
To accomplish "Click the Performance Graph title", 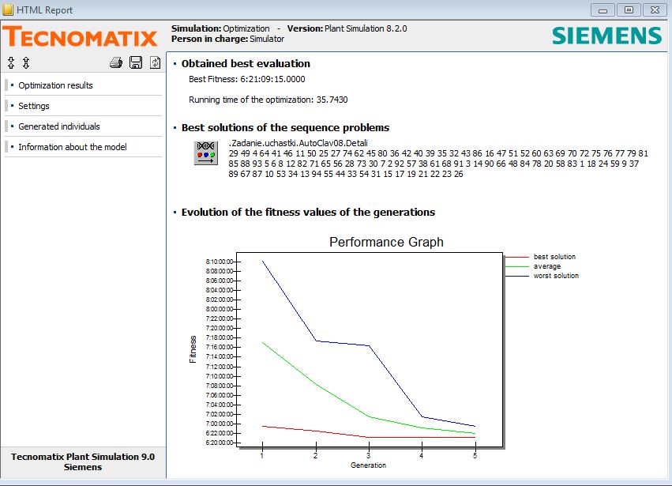I will pyautogui.click(x=386, y=242).
